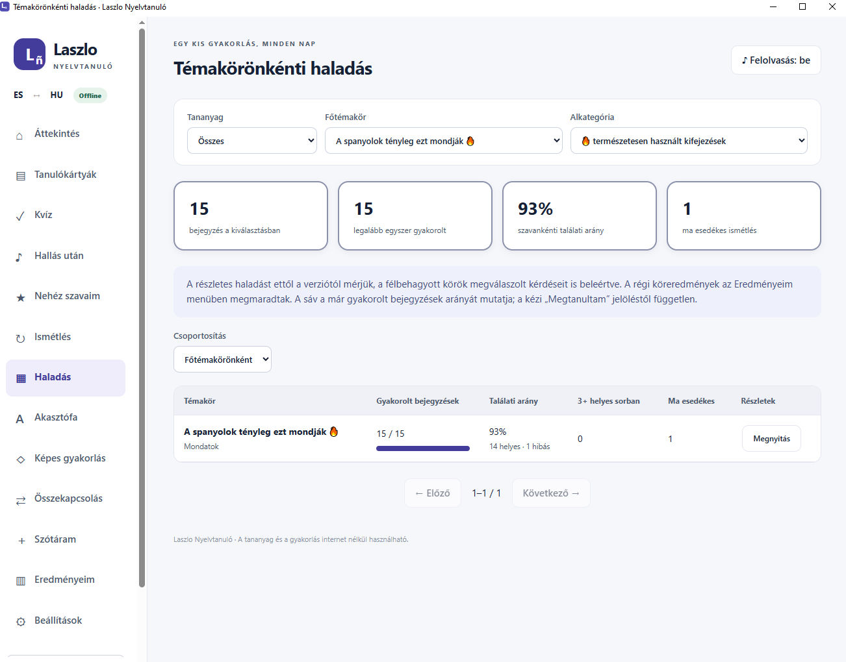Click the Akasztófa letter A icon

click(x=19, y=419)
